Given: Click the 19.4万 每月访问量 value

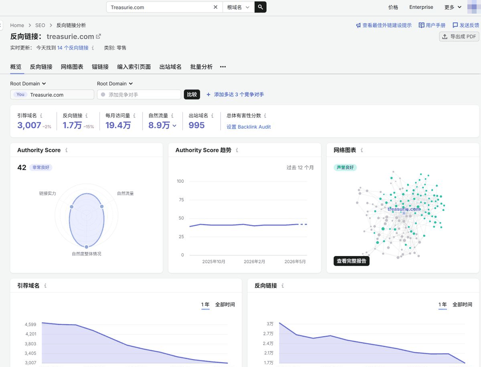Looking at the screenshot, I should pyautogui.click(x=118, y=125).
